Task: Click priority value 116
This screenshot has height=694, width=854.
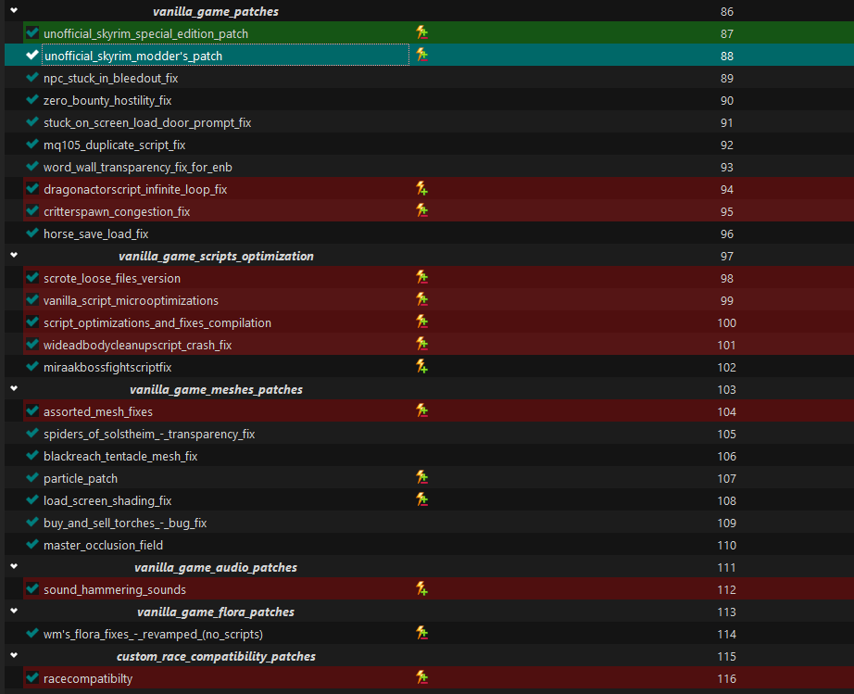Action: click(x=726, y=679)
